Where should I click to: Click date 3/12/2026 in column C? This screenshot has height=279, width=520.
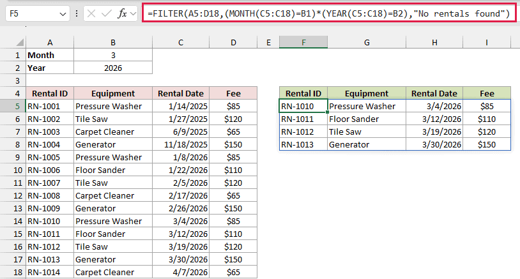(181, 234)
